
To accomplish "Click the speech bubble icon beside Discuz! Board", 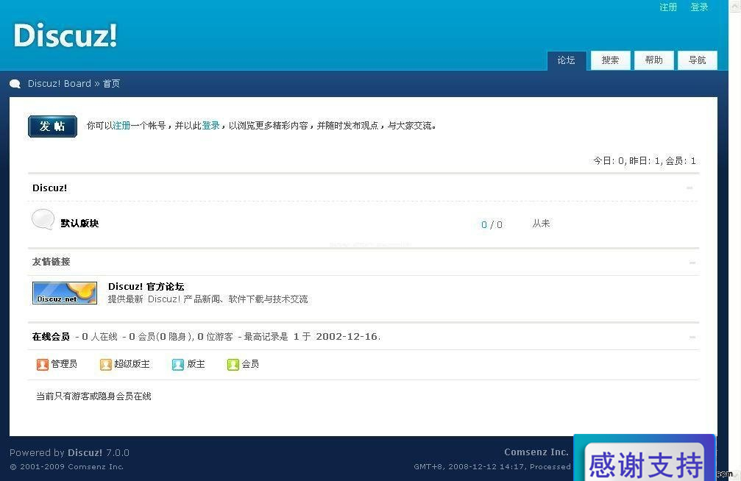I will point(15,84).
